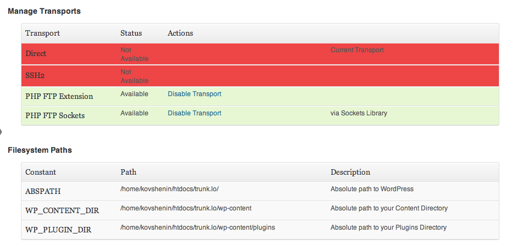Click the Description column header
Viewport: 506px width, 250px height.
click(350, 173)
